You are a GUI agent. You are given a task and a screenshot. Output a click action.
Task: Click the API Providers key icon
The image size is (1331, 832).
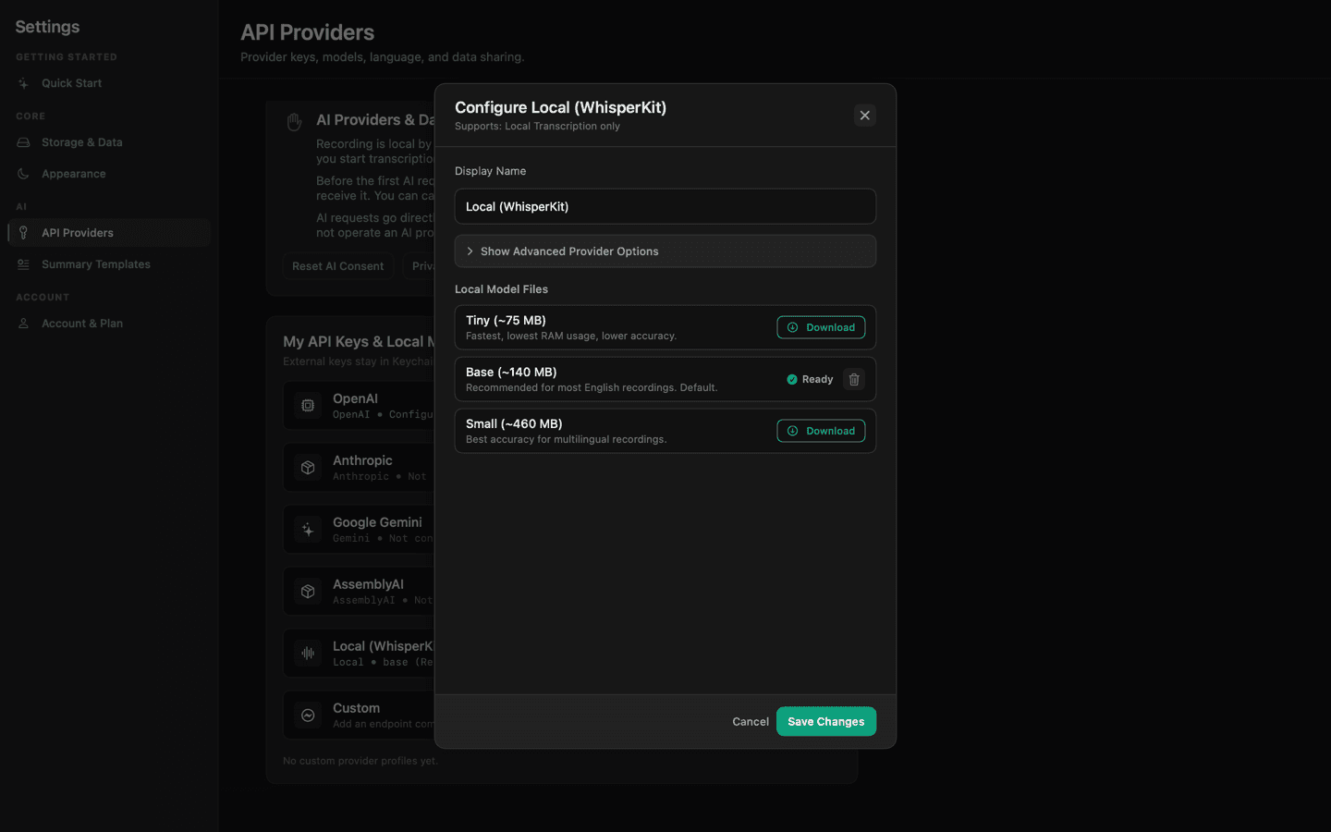click(23, 233)
